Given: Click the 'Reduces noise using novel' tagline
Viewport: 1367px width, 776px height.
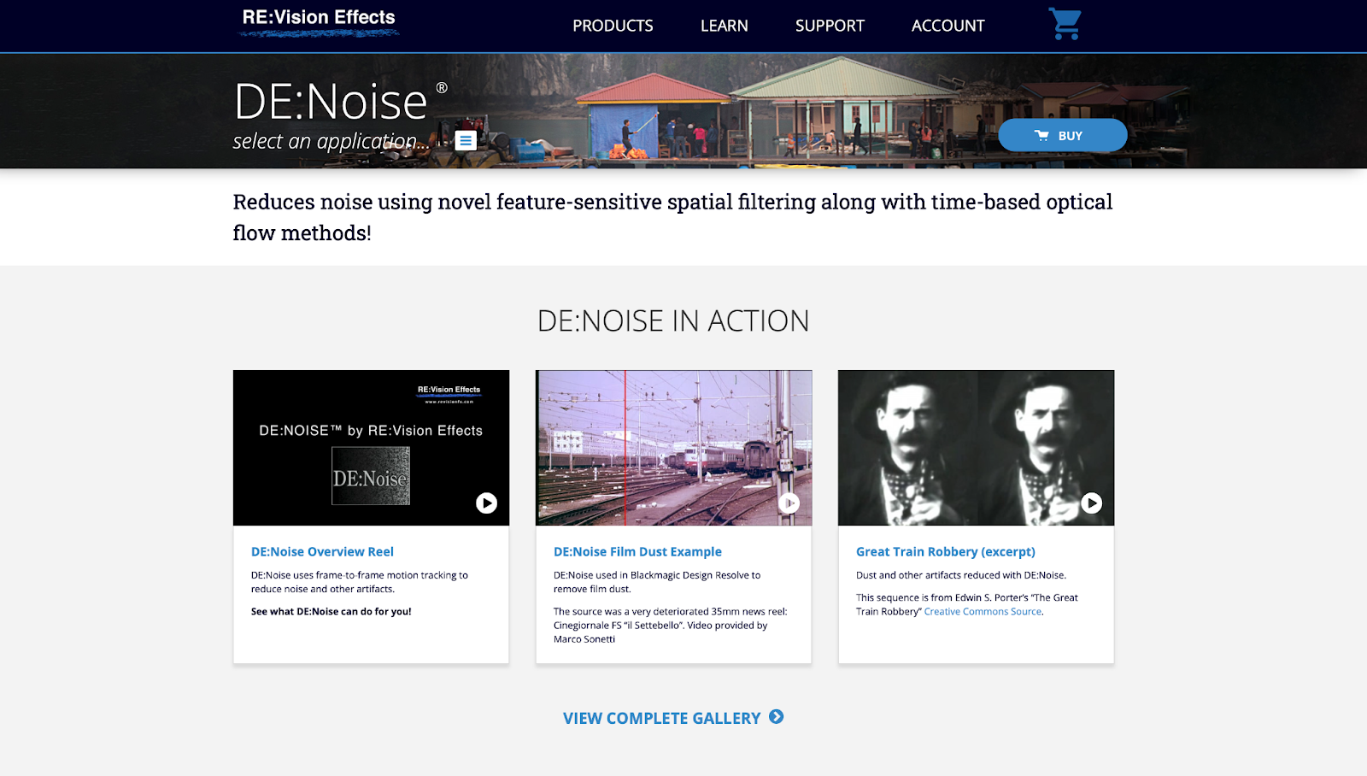Looking at the screenshot, I should click(x=672, y=217).
